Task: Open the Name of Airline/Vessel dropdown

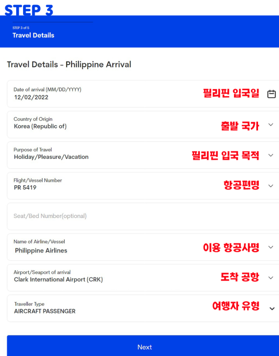Action: [x=270, y=247]
